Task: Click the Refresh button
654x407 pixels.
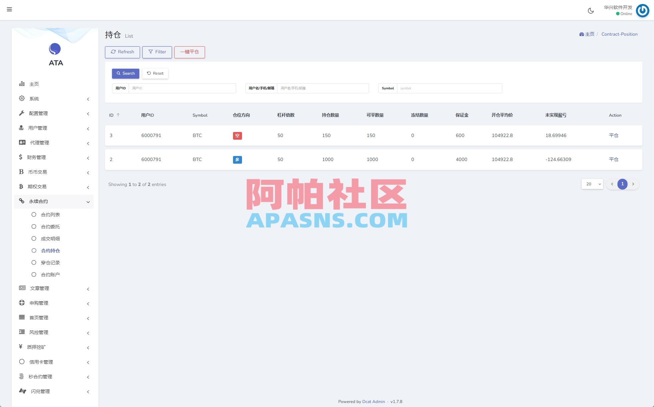Action: 122,52
